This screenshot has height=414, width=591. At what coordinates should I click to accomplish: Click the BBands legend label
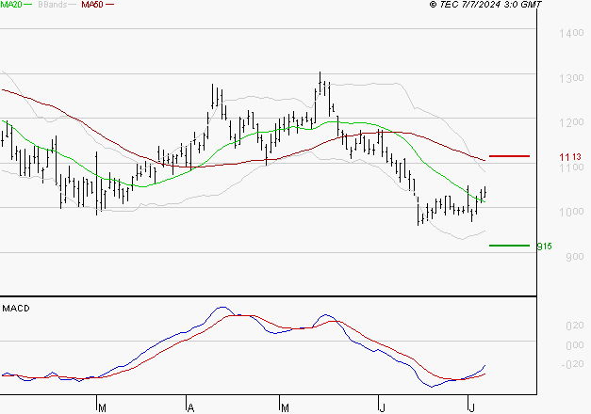point(53,5)
